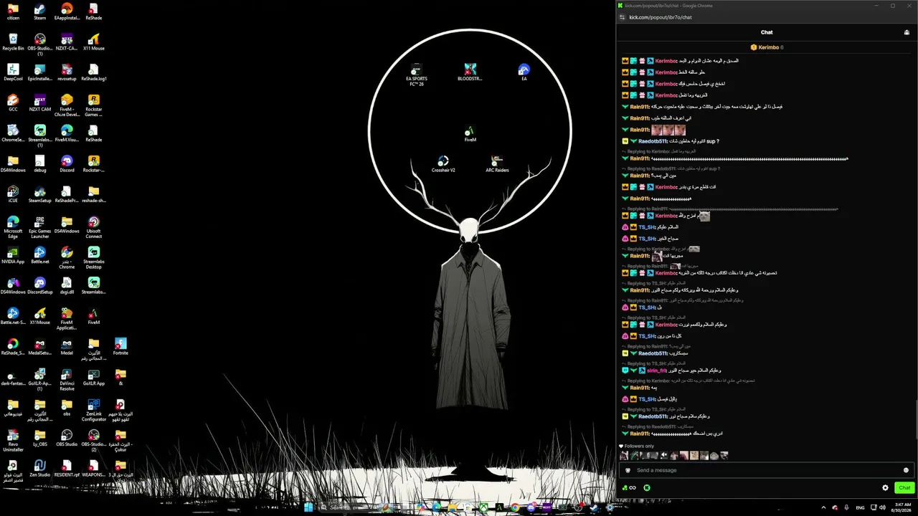Open the Steam desktop shortcut

tap(40, 11)
